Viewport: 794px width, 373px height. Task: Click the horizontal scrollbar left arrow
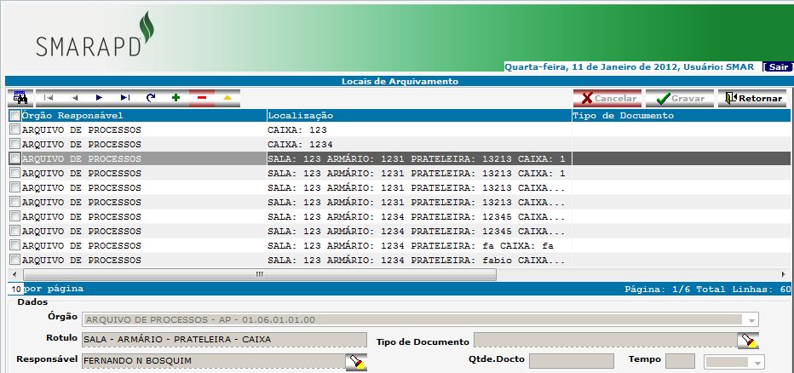coord(14,274)
